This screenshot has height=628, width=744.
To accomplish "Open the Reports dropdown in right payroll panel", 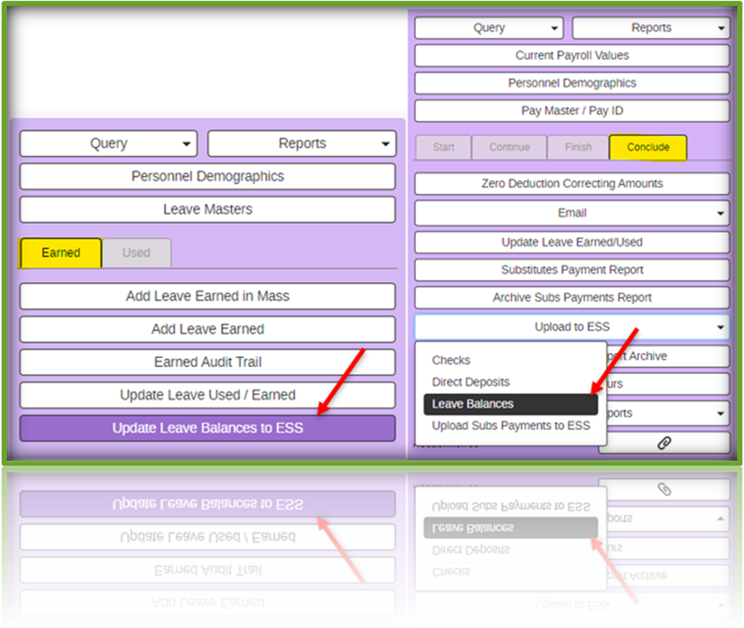I will 651,28.
